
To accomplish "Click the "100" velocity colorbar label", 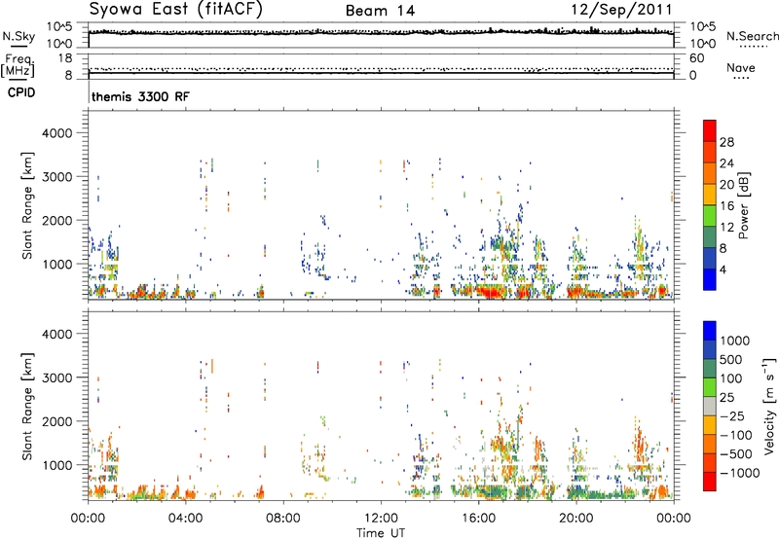I will coord(731,378).
